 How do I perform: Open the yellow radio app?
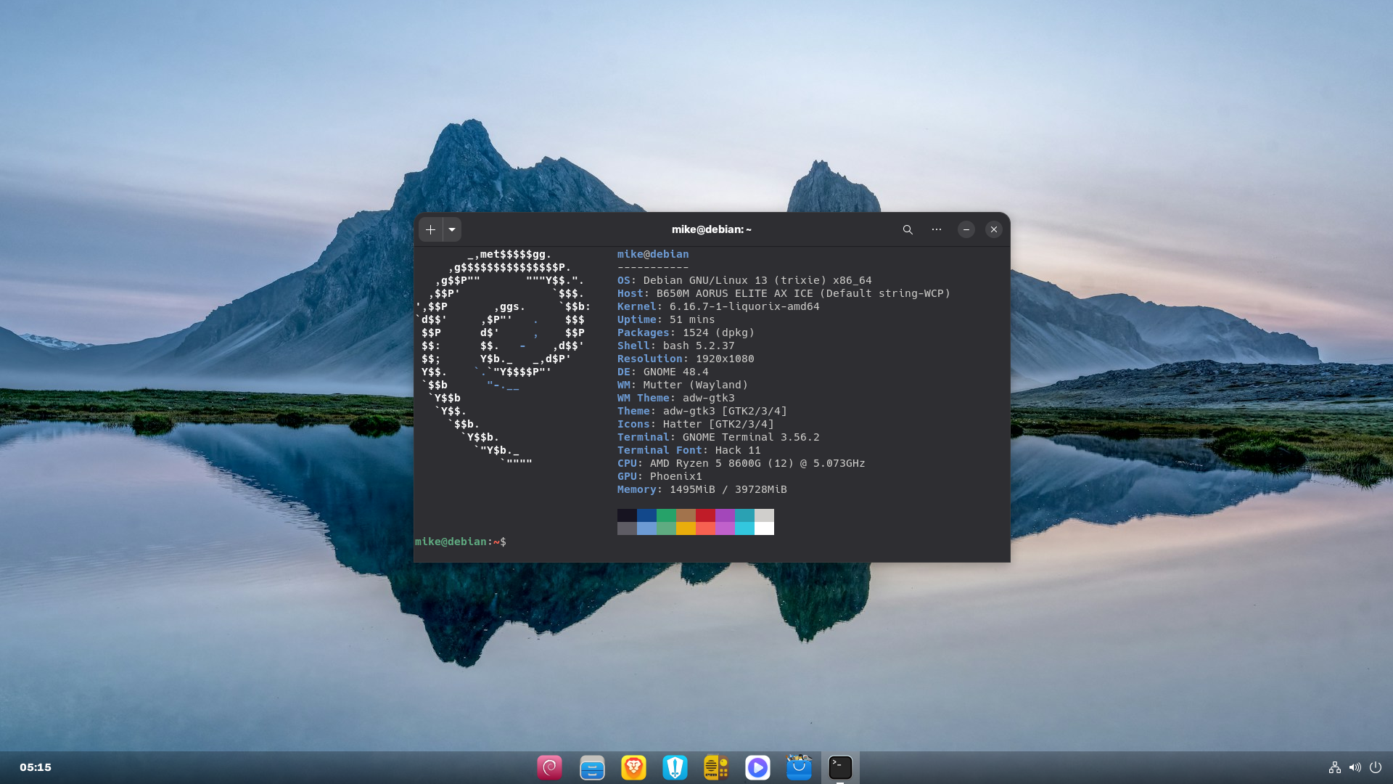click(716, 767)
